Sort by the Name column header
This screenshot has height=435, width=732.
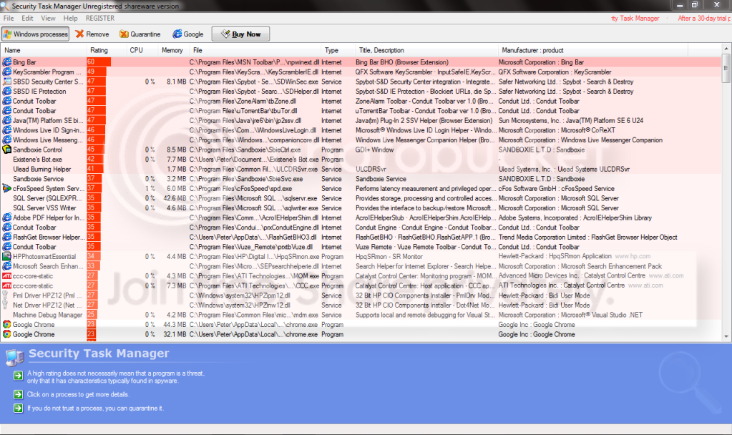click(44, 50)
